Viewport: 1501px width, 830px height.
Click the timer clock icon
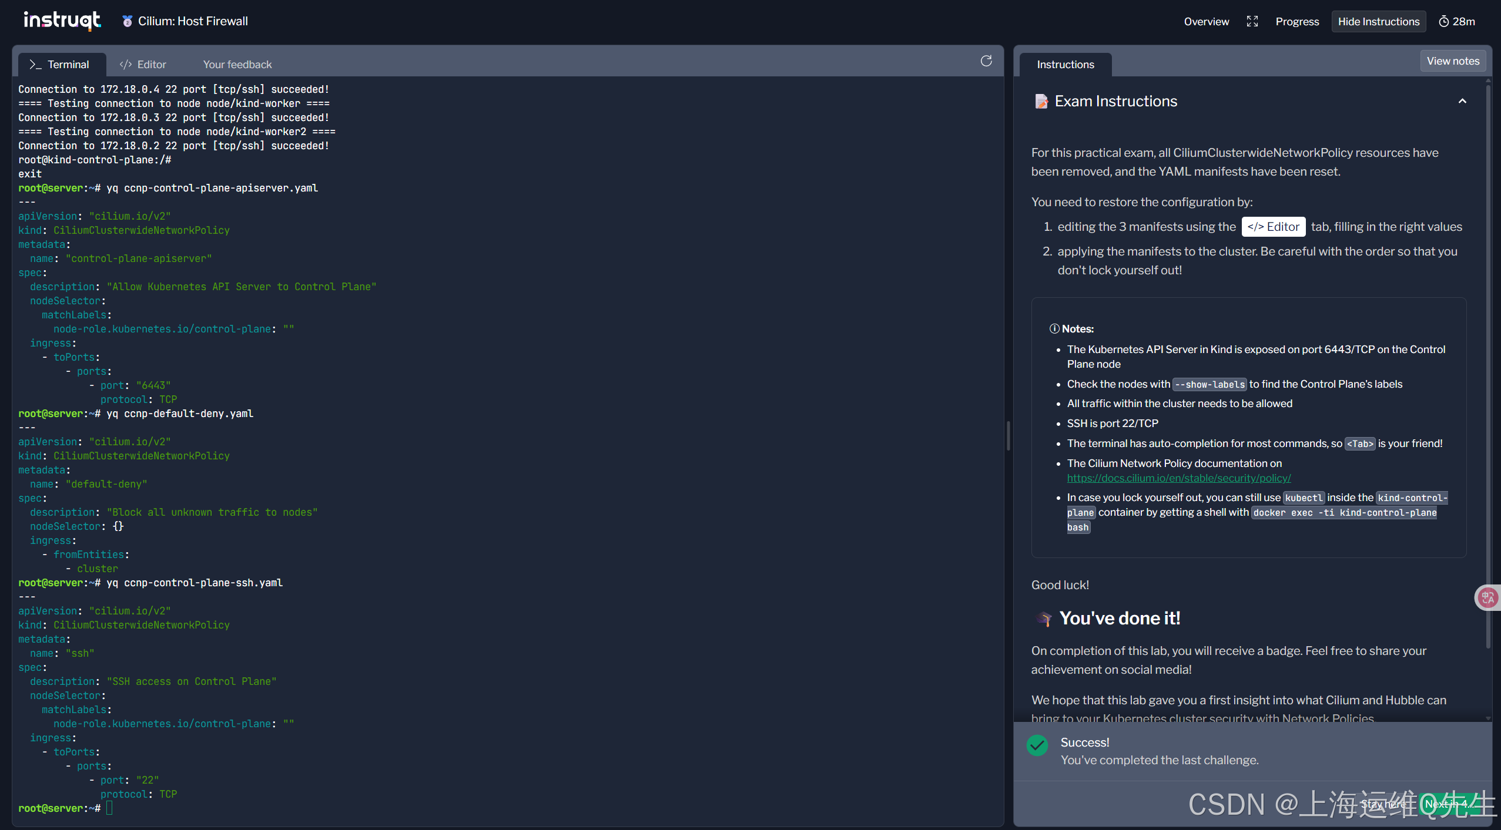pos(1443,22)
